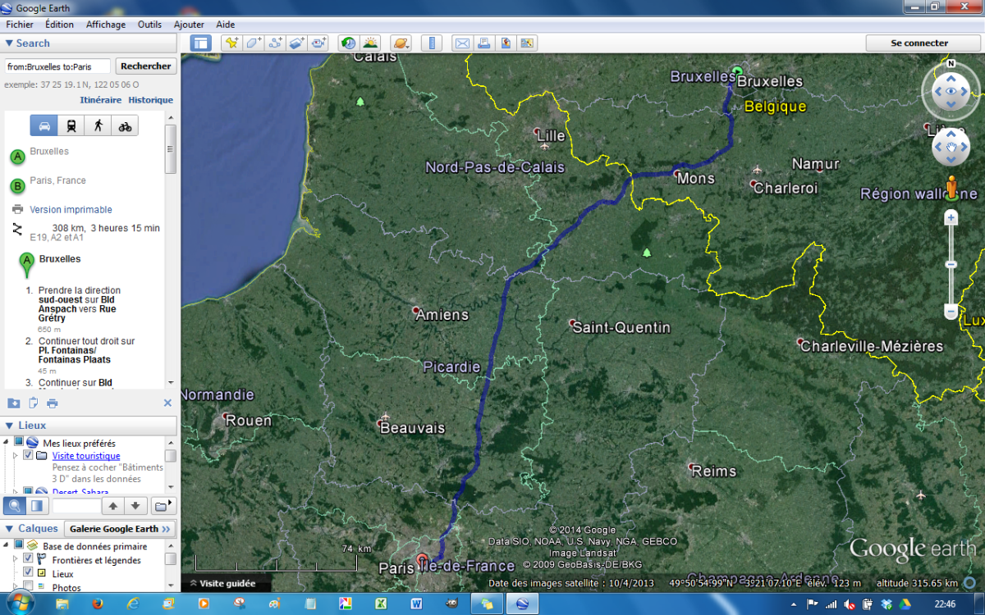Viewport: 985px width, 615px height.
Task: Reset north with the N compass marker
Action: pyautogui.click(x=951, y=63)
